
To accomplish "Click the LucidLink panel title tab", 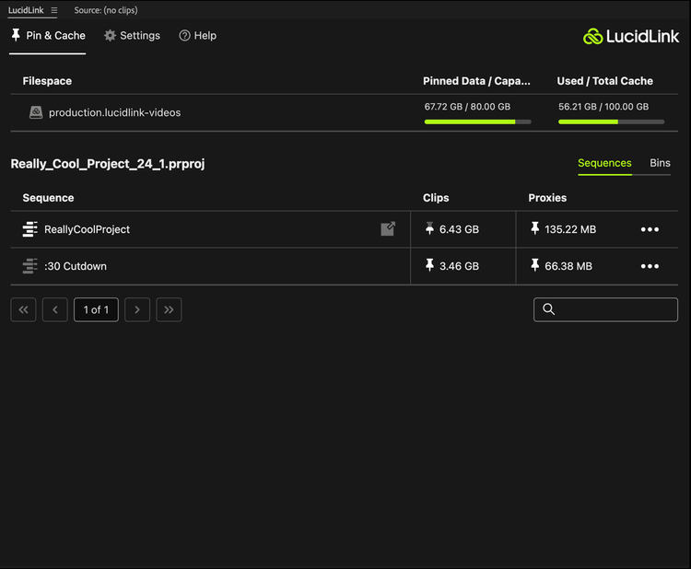I will pos(26,10).
